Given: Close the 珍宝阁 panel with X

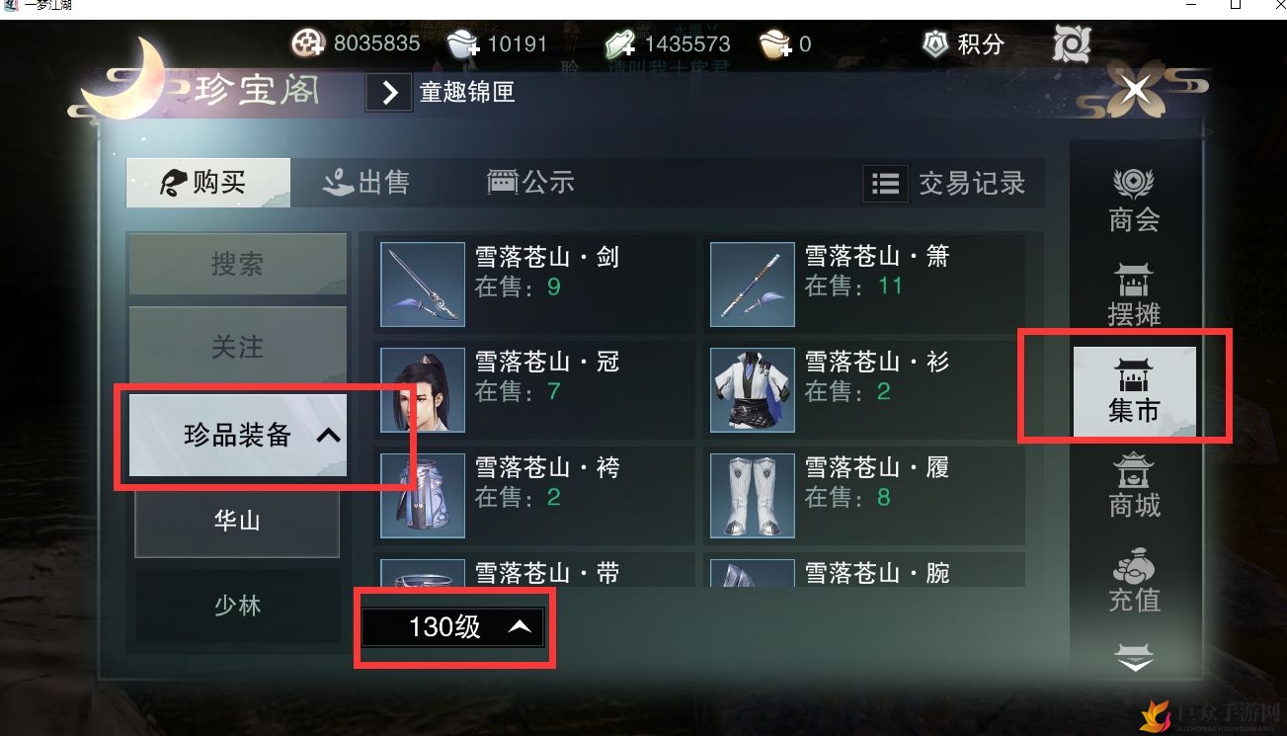Looking at the screenshot, I should [x=1136, y=91].
